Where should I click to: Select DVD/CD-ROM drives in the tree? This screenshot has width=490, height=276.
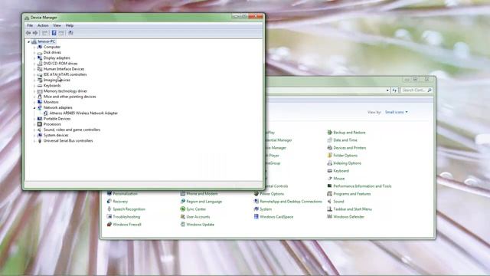pos(60,64)
